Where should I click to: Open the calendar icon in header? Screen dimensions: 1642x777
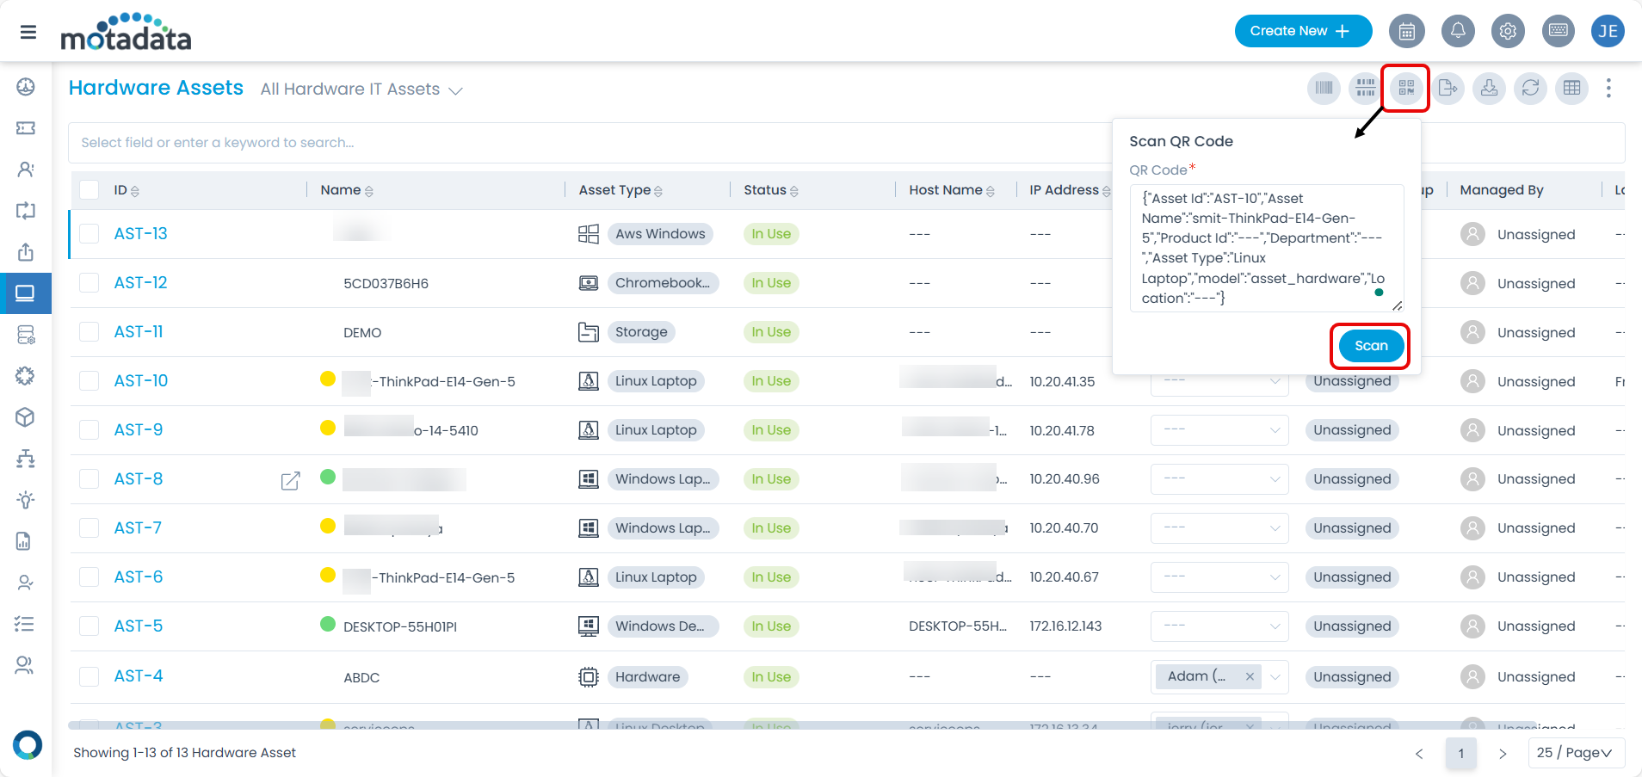pos(1406,32)
